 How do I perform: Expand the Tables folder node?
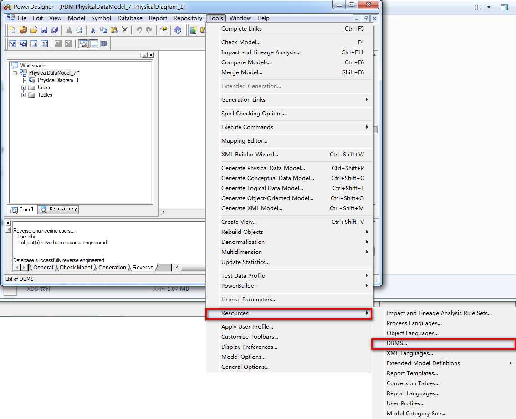(23, 95)
